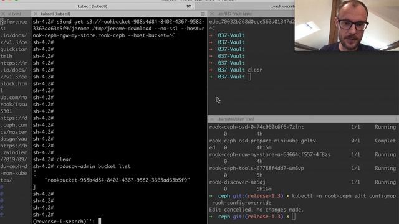Switch to the .vault-secret tab
The height and width of the screenshot is (224, 399).
coord(282,6)
